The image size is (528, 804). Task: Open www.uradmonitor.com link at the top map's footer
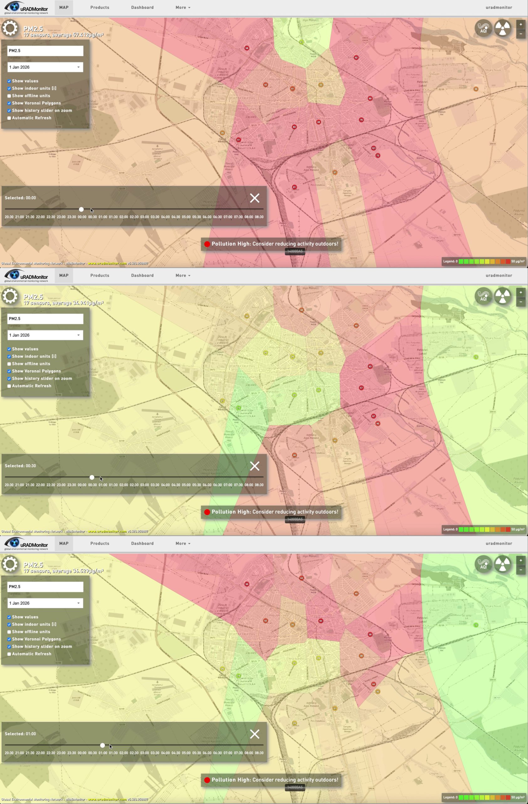click(107, 263)
